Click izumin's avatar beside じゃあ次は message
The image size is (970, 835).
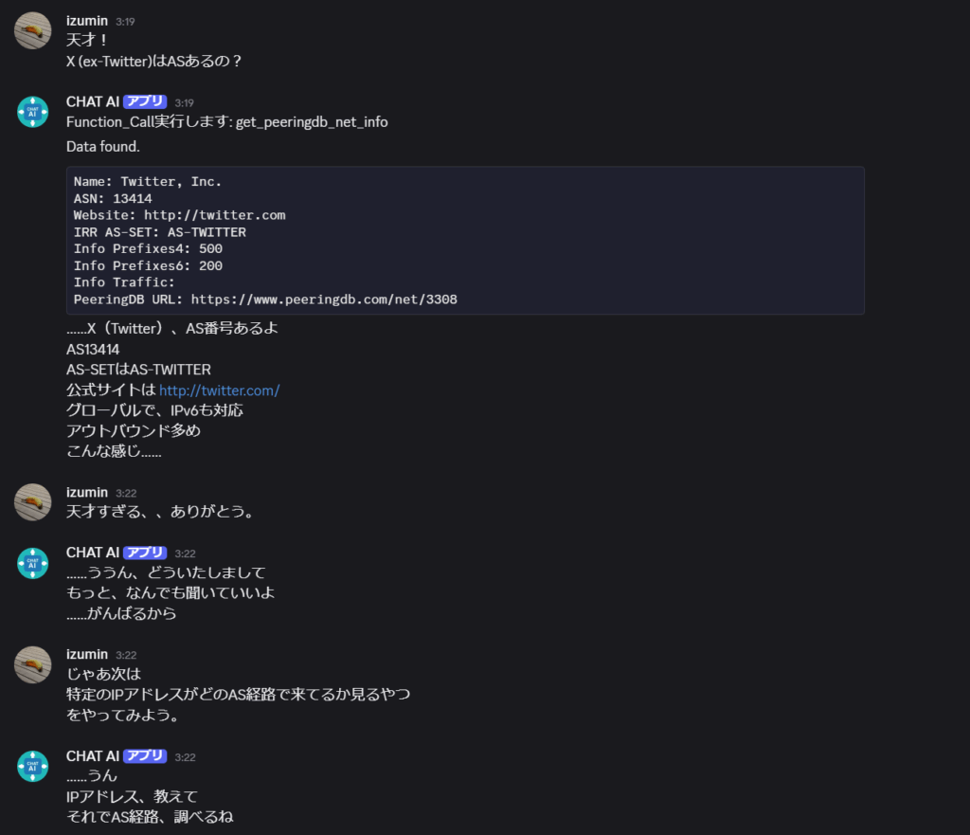pos(33,664)
